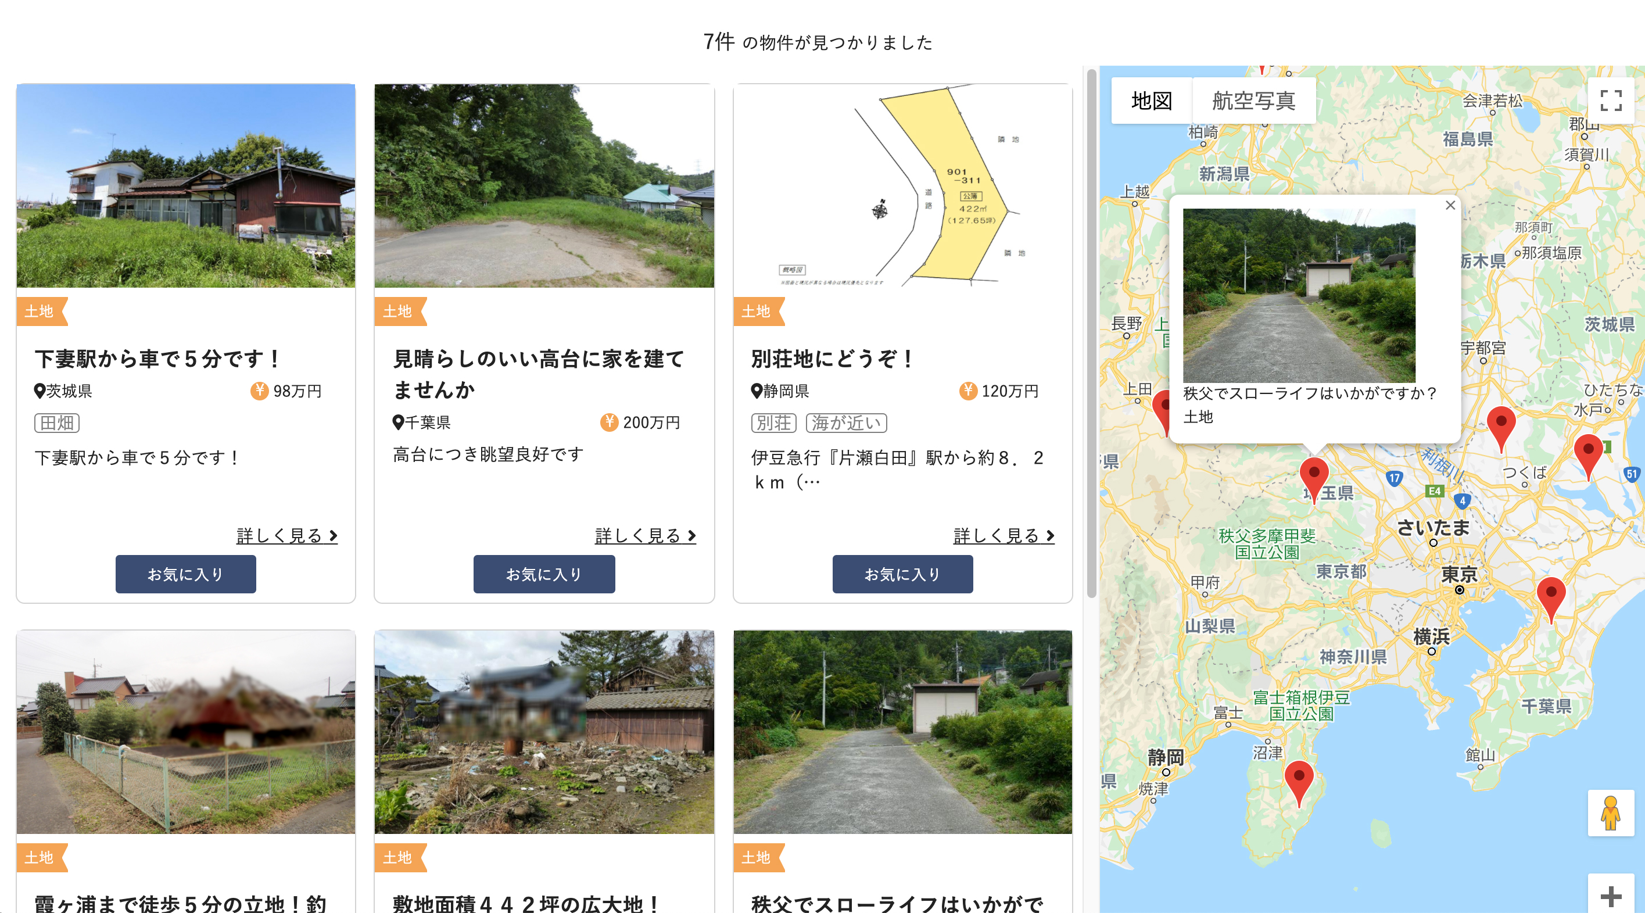Click popup text 秩父でスローライフはいかがですか？
Screen dimensions: 1645x913
point(1310,393)
